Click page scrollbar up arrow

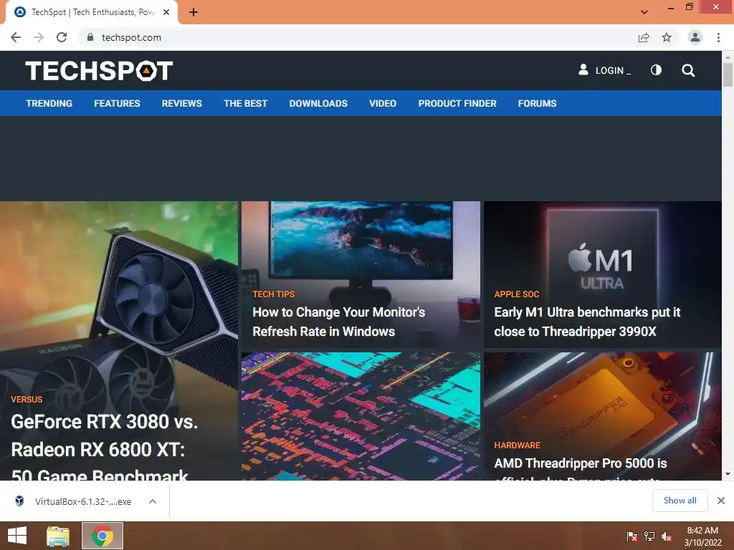728,56
